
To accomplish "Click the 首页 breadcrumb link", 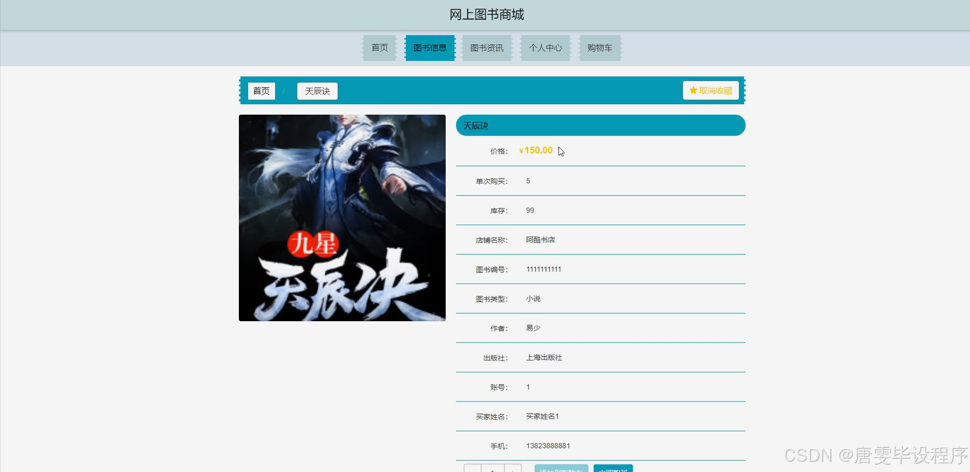I will [x=261, y=91].
